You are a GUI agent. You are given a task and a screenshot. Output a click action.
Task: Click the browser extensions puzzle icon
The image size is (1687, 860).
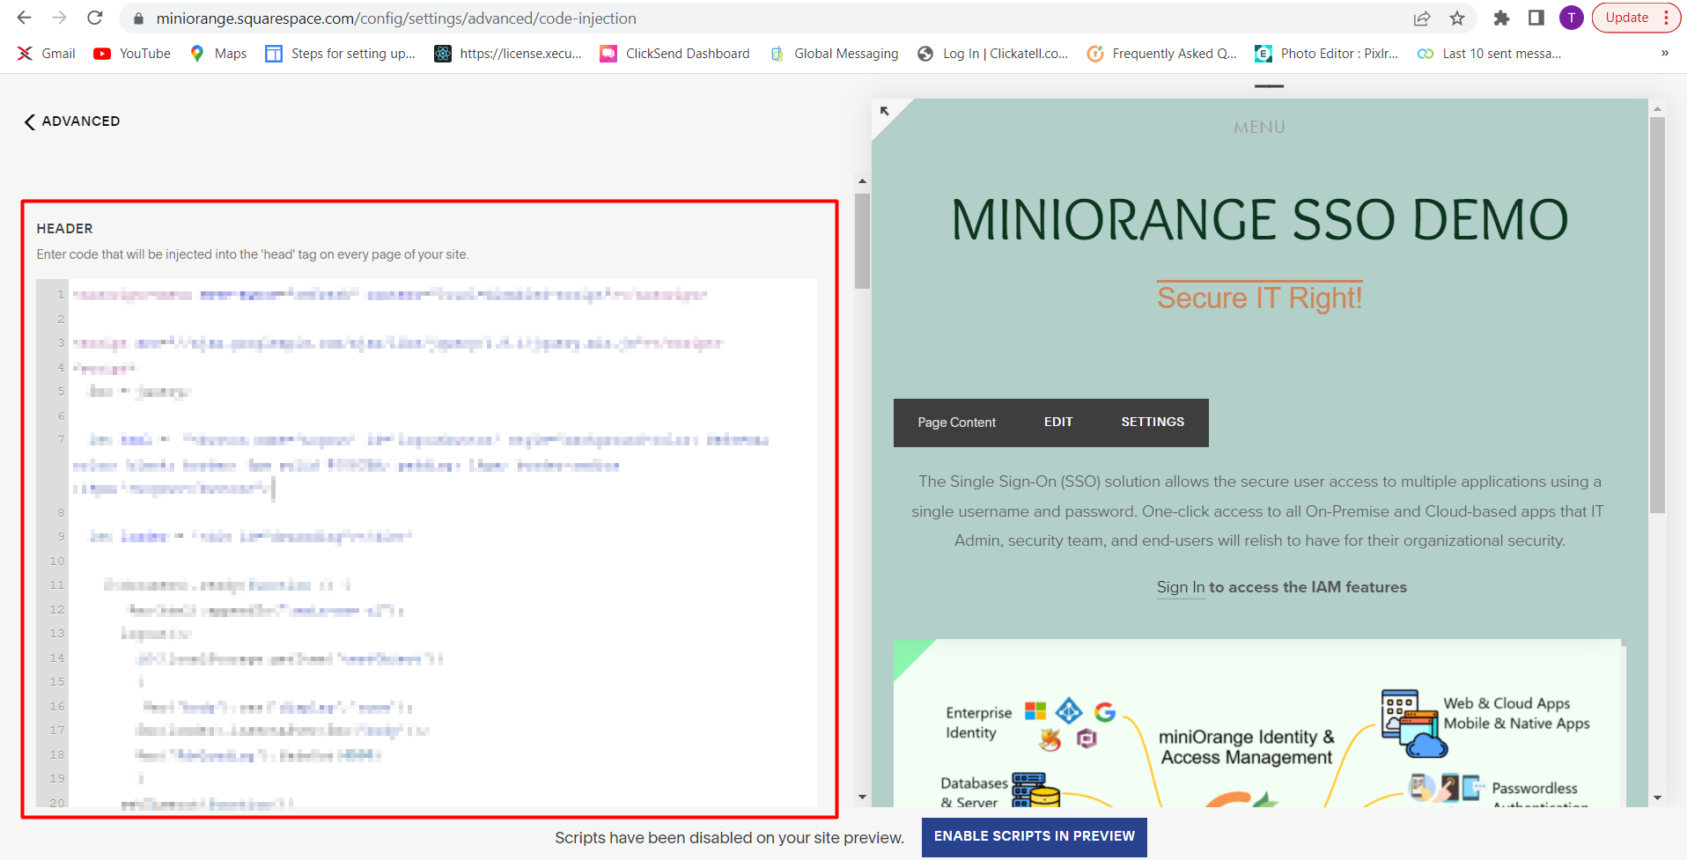[x=1501, y=18]
